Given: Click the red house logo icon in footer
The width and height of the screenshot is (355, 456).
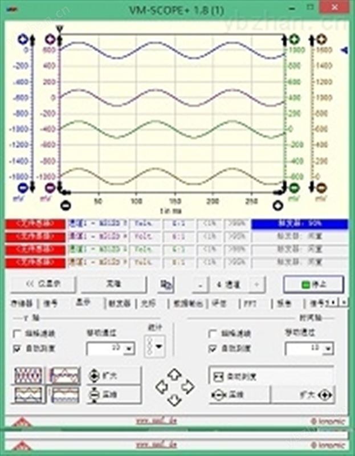Looking at the screenshot, I should tap(22, 421).
